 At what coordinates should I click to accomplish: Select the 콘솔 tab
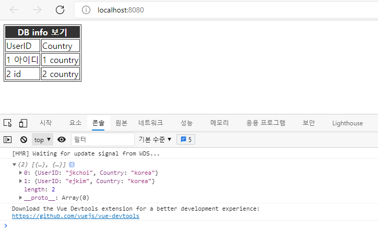[98, 123]
